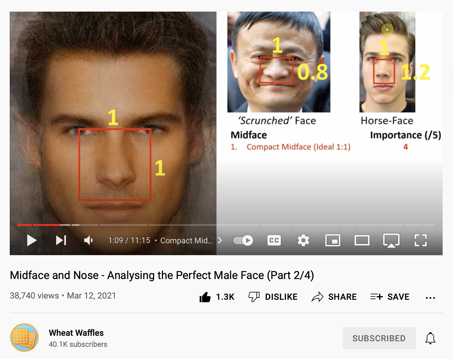This screenshot has height=359, width=453.
Task: Share the video
Action: pos(334,297)
